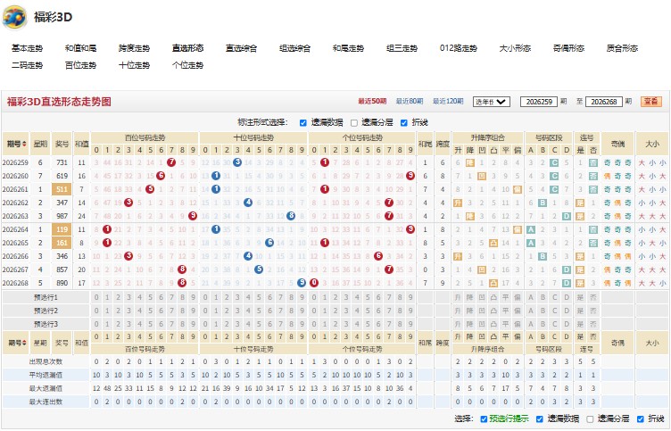Open 组选综合 navigation item

pos(294,48)
